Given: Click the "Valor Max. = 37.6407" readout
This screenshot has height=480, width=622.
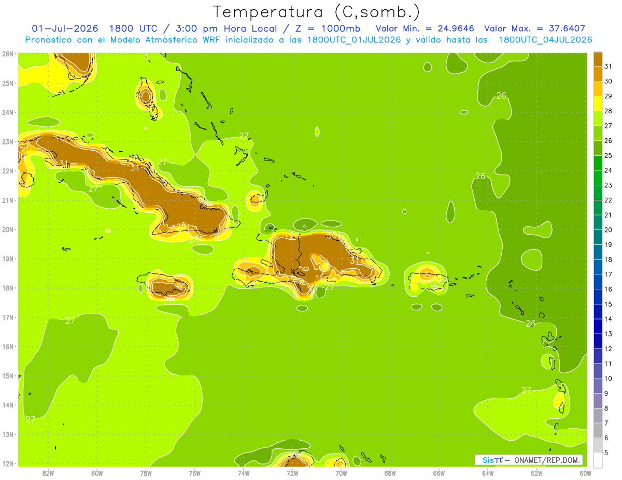Looking at the screenshot, I should click(x=535, y=28).
